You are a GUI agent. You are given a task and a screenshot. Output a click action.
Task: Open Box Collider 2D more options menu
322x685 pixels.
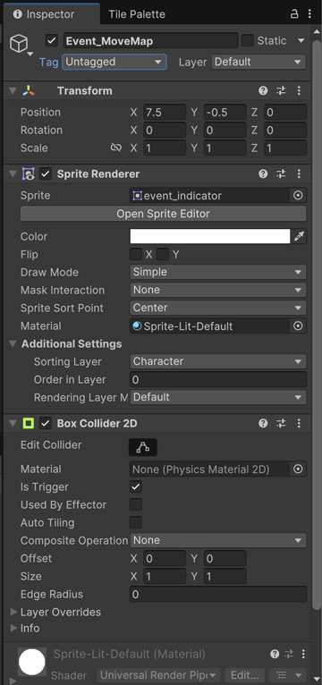pyautogui.click(x=299, y=423)
